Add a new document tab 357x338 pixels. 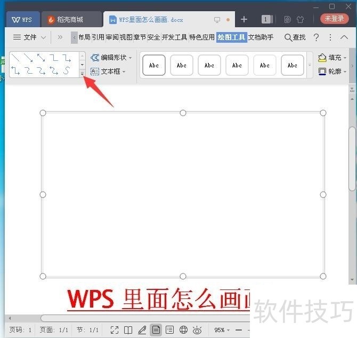pos(244,19)
